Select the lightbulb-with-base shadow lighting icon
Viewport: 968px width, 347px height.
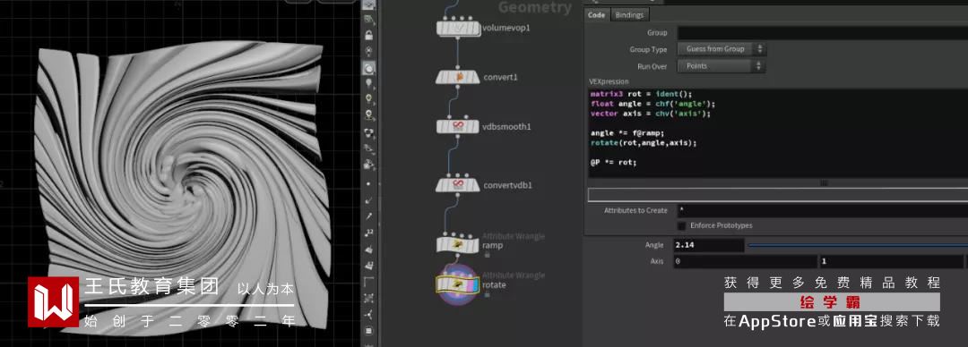(x=369, y=114)
